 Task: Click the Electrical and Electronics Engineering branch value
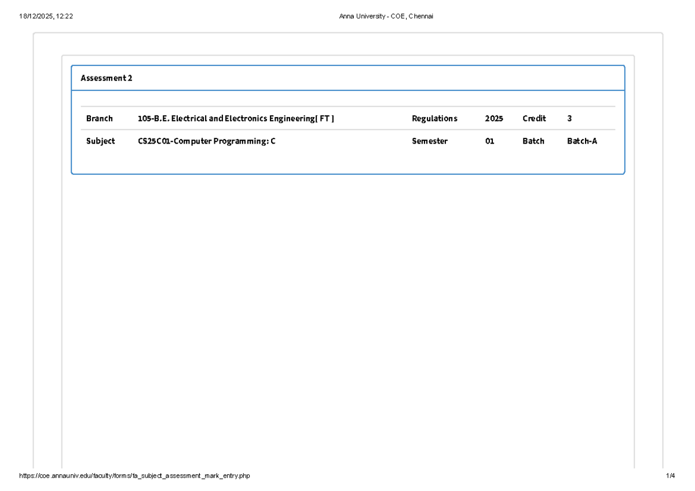(236, 119)
